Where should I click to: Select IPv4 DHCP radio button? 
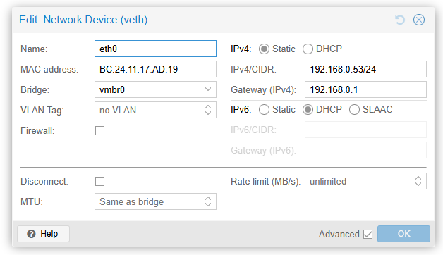[x=308, y=49]
